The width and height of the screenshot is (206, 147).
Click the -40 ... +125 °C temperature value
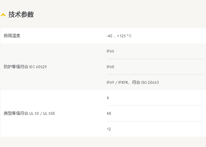(119, 36)
